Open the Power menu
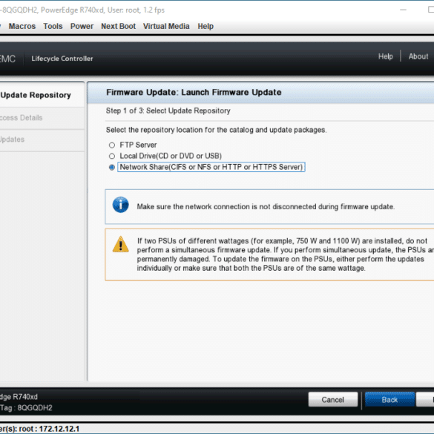Image resolution: width=434 pixels, height=434 pixels. [82, 26]
